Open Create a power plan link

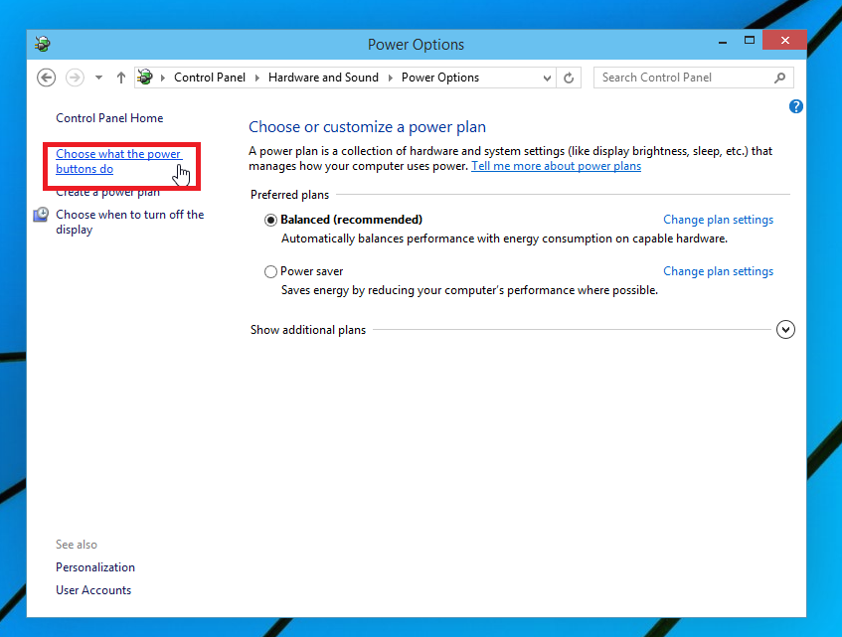click(108, 192)
